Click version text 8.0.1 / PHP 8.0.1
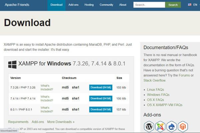The height and width of the screenshot is (133, 200). click(21, 110)
